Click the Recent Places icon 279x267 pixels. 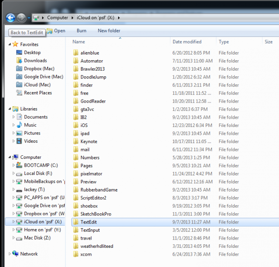point(19,92)
